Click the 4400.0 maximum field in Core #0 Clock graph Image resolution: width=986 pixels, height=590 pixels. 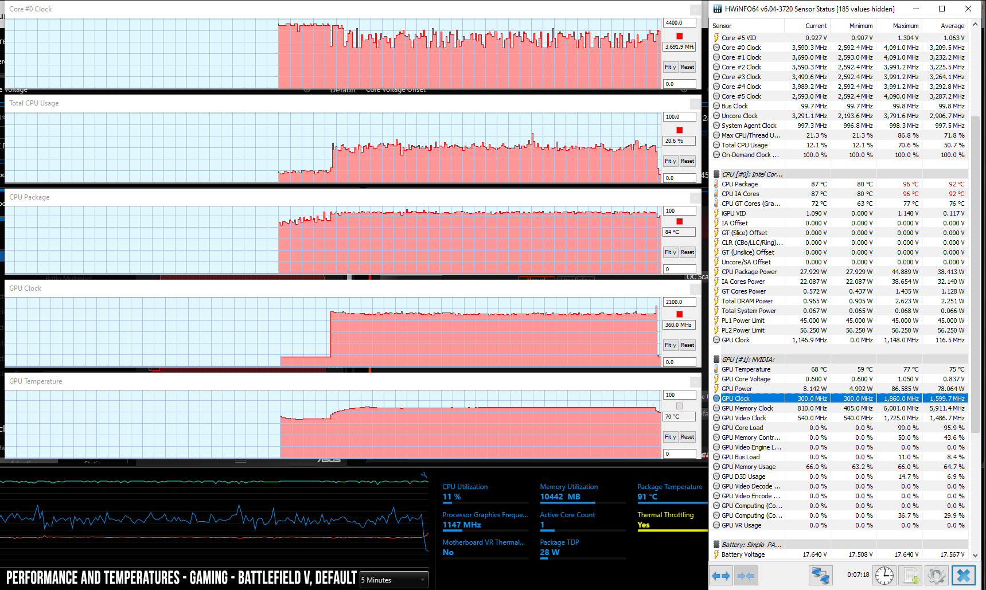680,23
